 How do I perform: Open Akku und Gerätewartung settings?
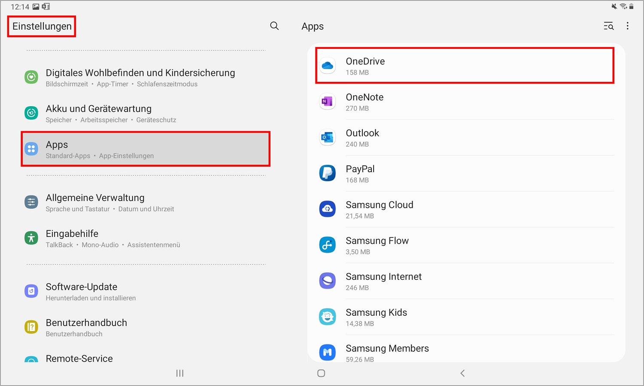(146, 114)
